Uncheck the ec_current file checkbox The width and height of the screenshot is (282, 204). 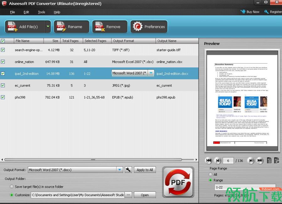pos(3,85)
